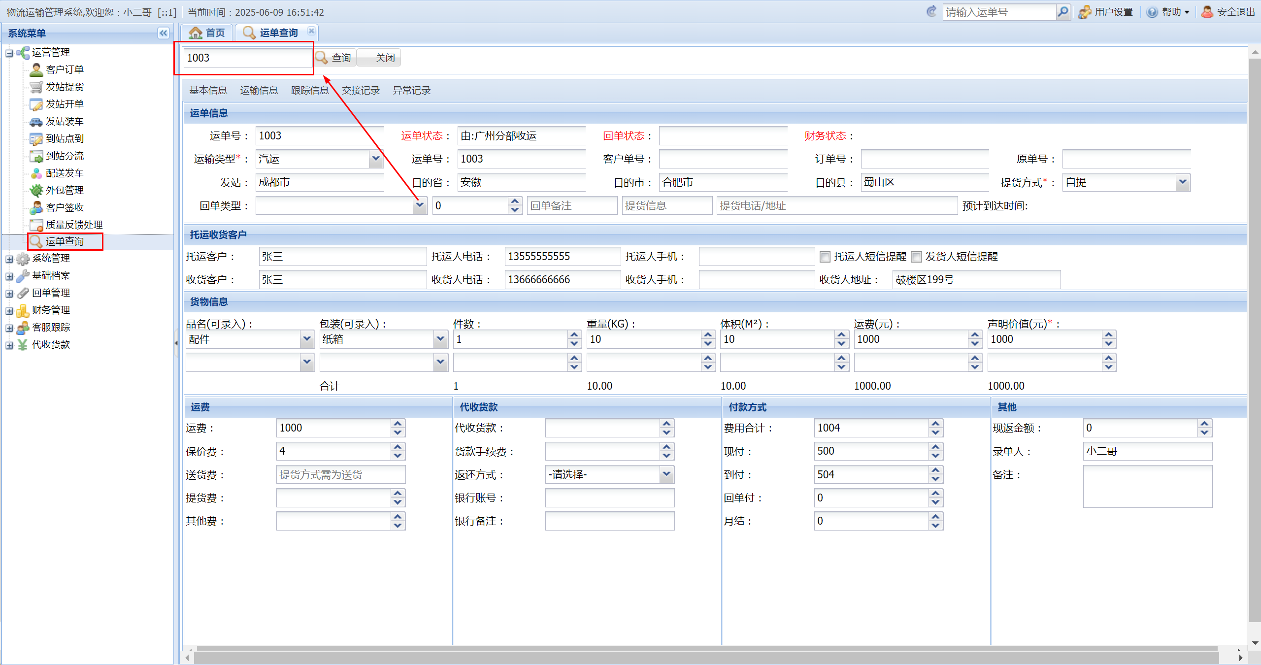Switch to the 跟踪信息 tab
Screen dimensions: 1261x665
(310, 90)
